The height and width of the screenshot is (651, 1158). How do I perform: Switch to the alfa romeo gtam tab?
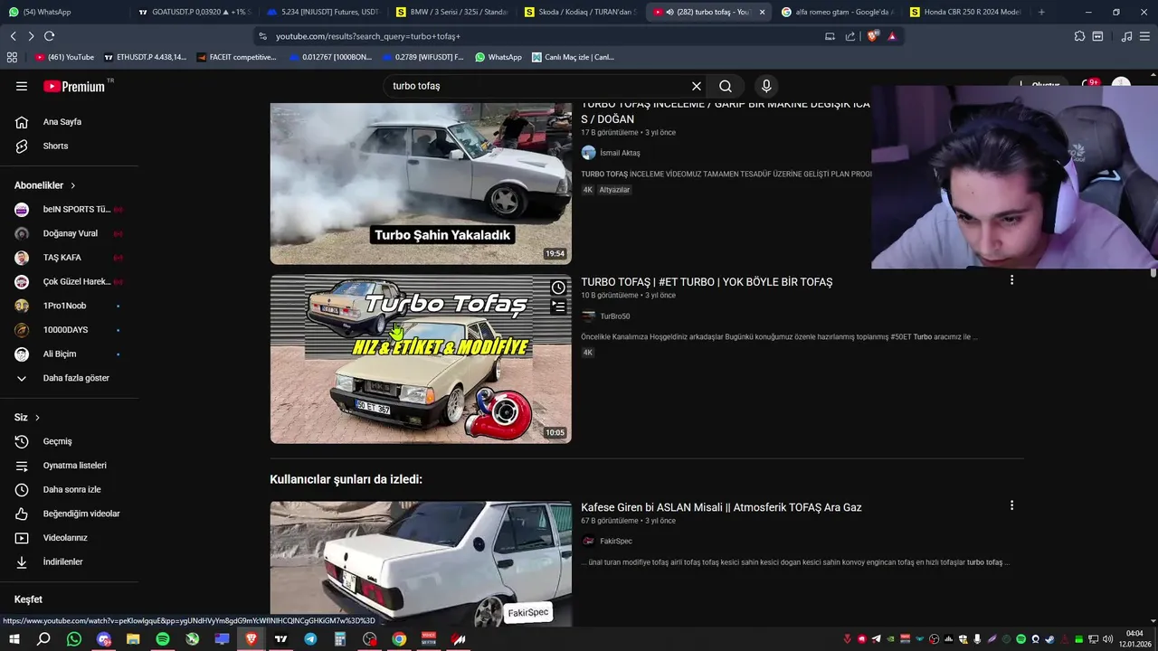[x=839, y=12]
